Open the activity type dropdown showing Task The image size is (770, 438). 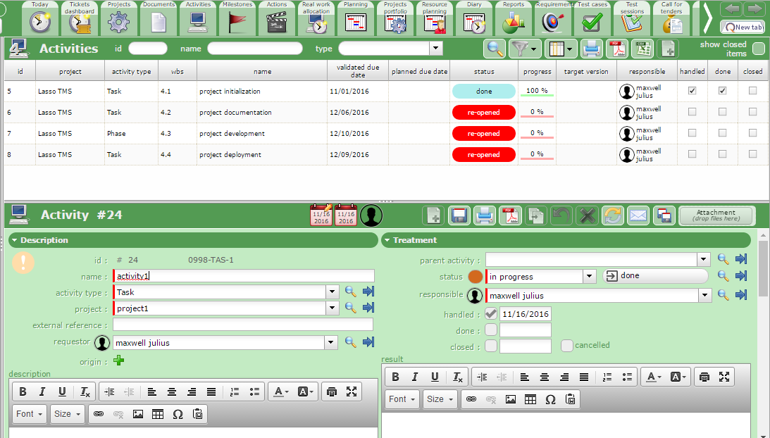click(x=333, y=292)
